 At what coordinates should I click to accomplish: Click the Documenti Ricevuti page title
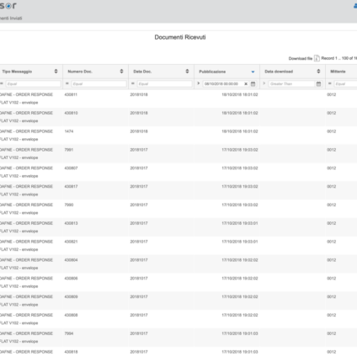tap(180, 37)
